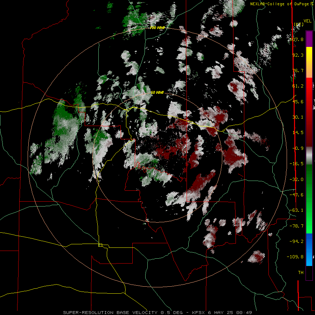The image size is (315, 315).
Task: Click the -109.8 value on the velocity scale
Action: tap(295, 257)
